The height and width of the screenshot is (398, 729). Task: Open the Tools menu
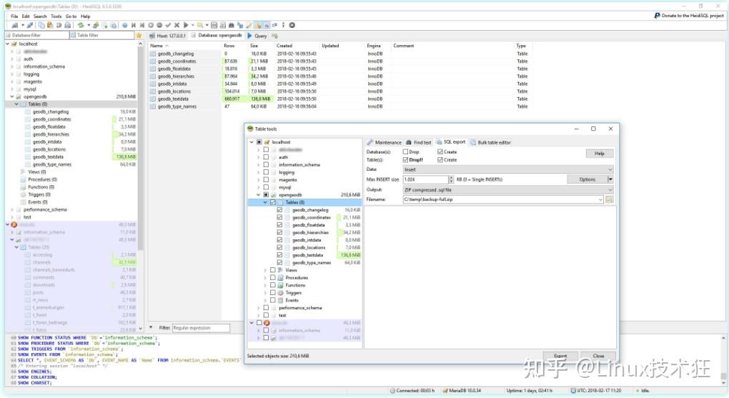pos(56,16)
